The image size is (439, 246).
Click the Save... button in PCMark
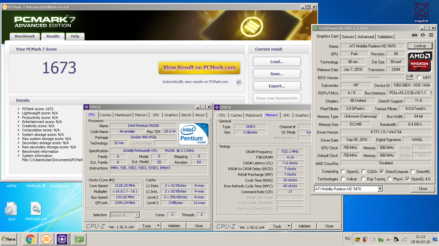pyautogui.click(x=277, y=74)
